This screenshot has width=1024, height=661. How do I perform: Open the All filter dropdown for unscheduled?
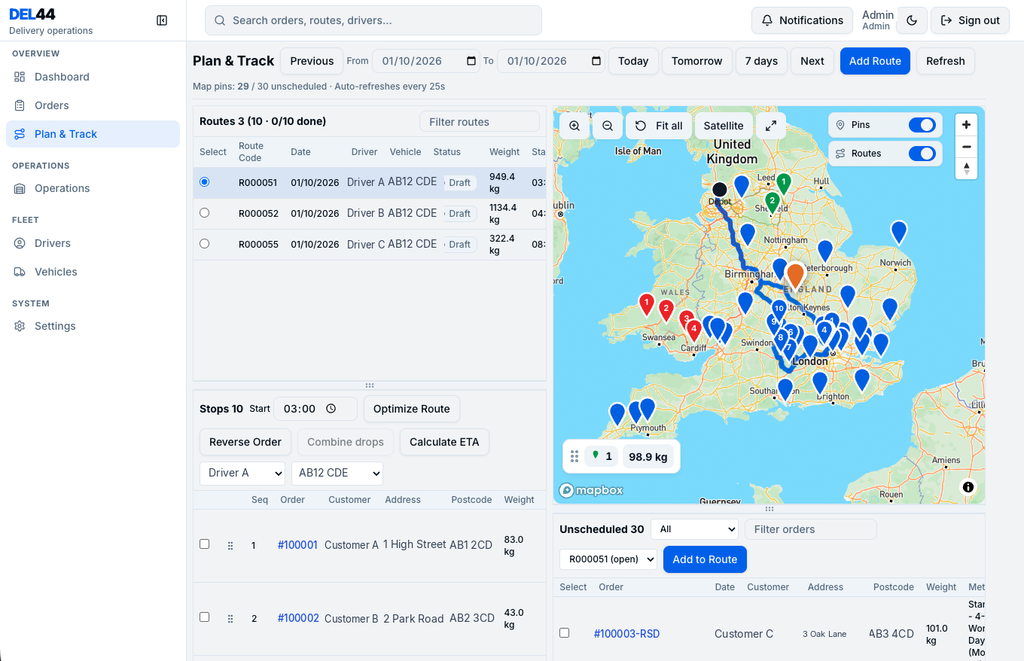click(x=694, y=529)
